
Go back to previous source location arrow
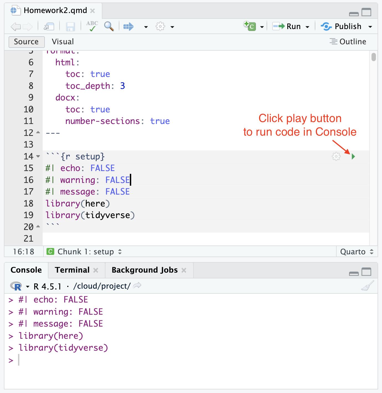coord(16,27)
